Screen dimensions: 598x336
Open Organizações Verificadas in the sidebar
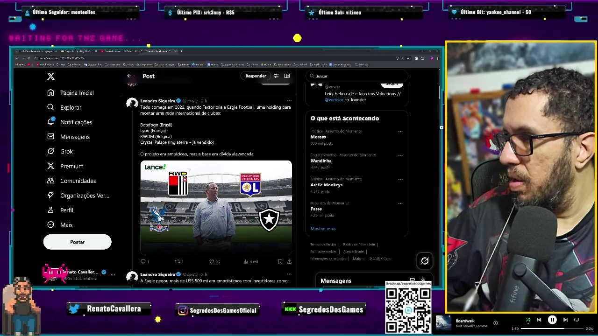pos(78,196)
